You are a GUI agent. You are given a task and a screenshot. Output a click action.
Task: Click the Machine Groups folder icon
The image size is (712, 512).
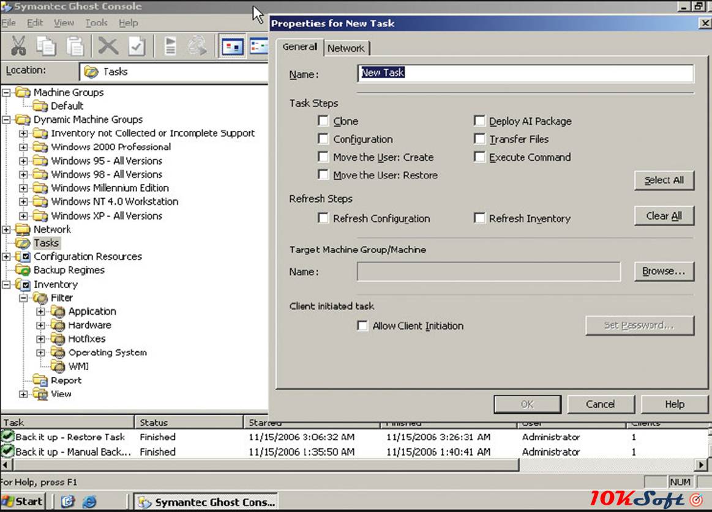pyautogui.click(x=23, y=92)
